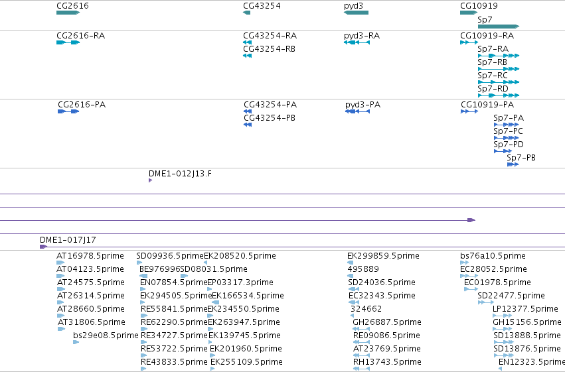
Task: Click the pyd3-RA transcript
Action: tap(357, 42)
